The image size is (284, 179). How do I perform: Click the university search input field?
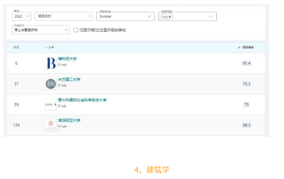(x=64, y=16)
